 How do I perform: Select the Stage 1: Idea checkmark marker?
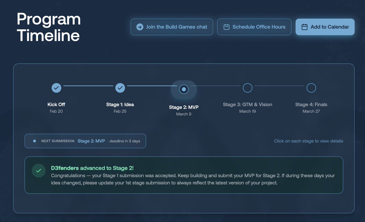(x=120, y=88)
